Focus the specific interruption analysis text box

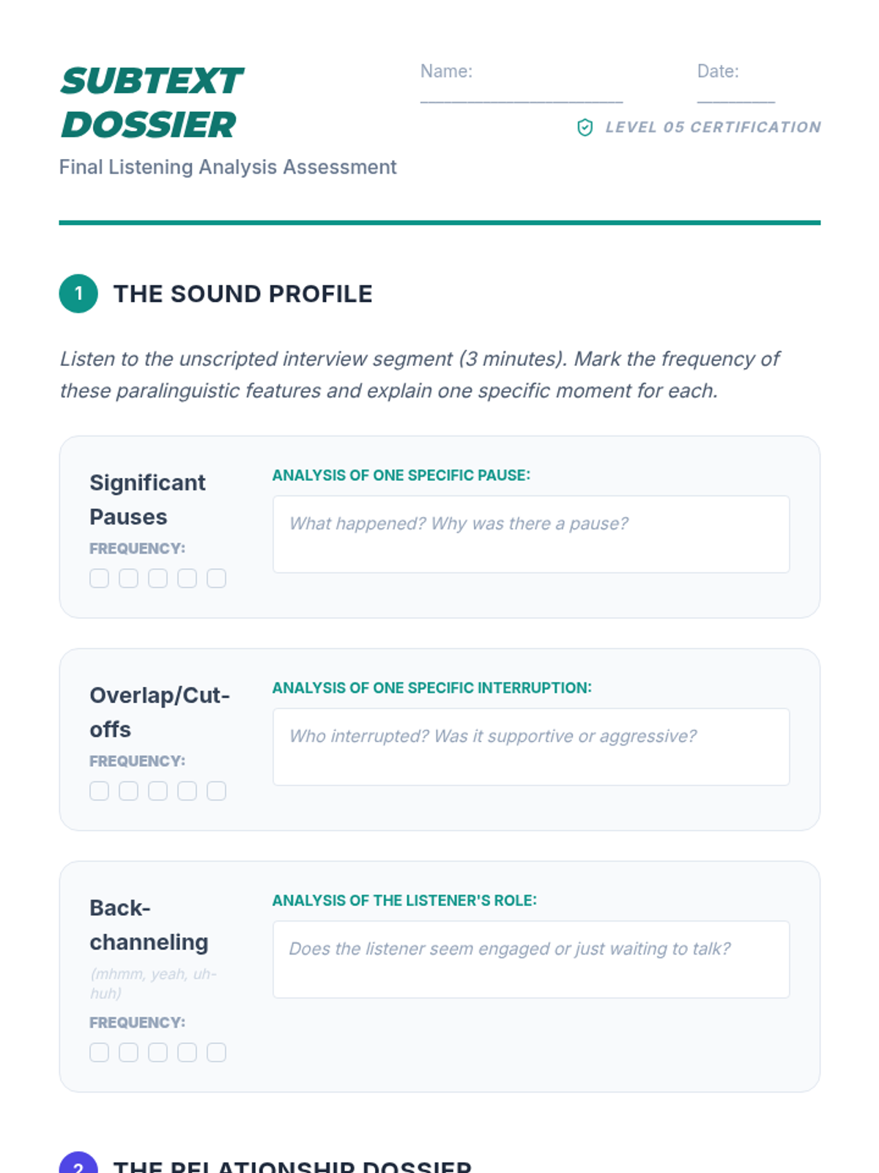point(531,747)
